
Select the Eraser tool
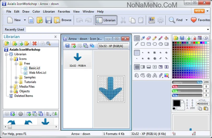click(x=149, y=38)
